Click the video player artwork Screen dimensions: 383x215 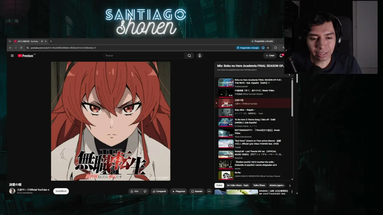pos(111,121)
